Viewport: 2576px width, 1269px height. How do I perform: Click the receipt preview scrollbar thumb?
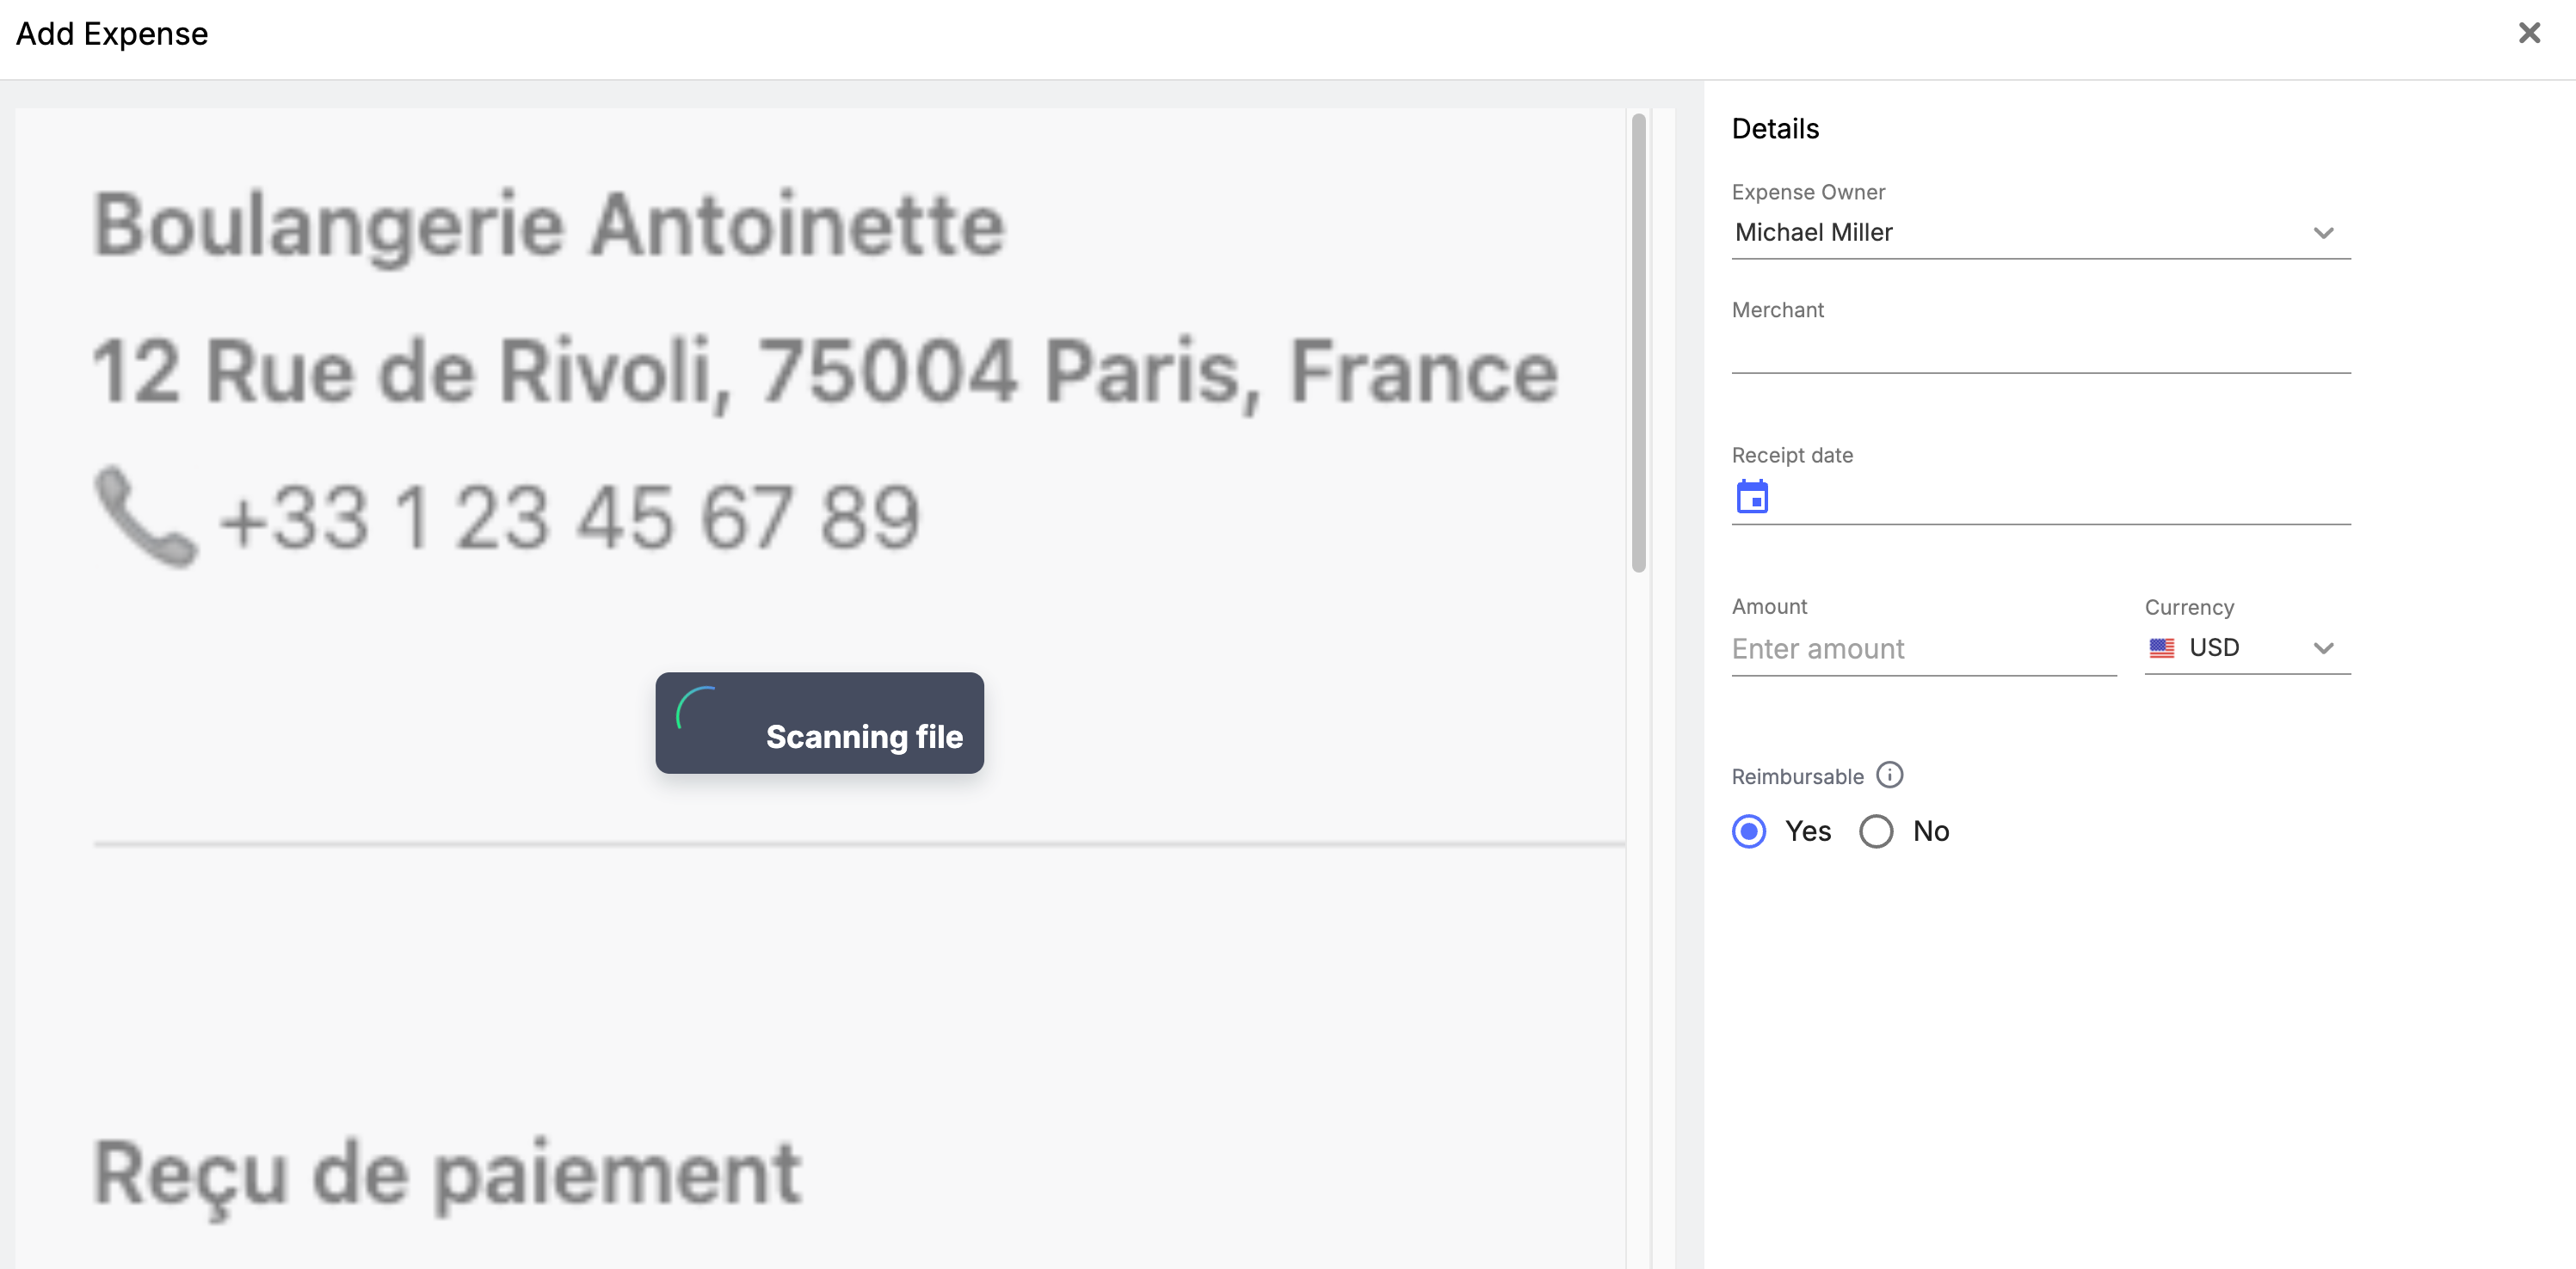1638,344
